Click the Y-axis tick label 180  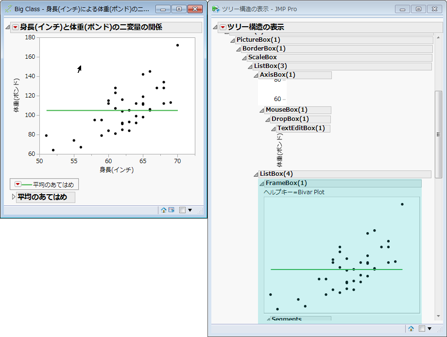click(30, 37)
